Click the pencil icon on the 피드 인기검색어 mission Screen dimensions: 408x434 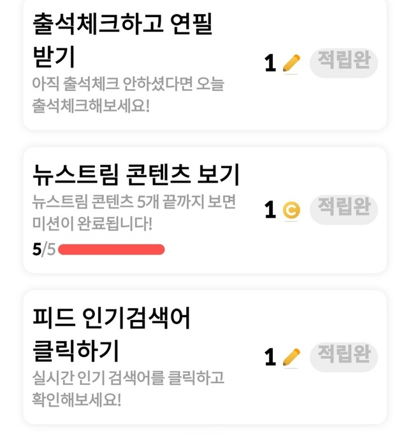(x=291, y=357)
